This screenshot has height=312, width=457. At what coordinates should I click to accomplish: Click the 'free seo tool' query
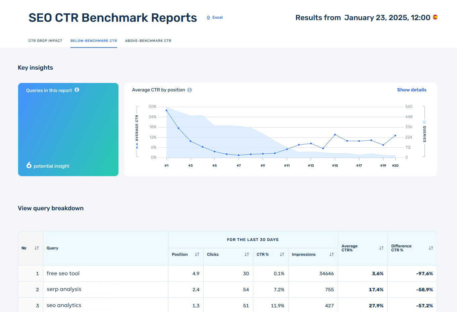coord(63,274)
